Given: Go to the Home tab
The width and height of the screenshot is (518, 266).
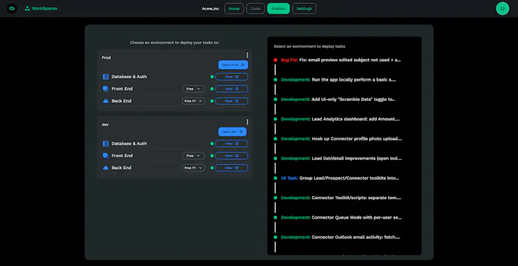Looking at the screenshot, I should (x=234, y=8).
